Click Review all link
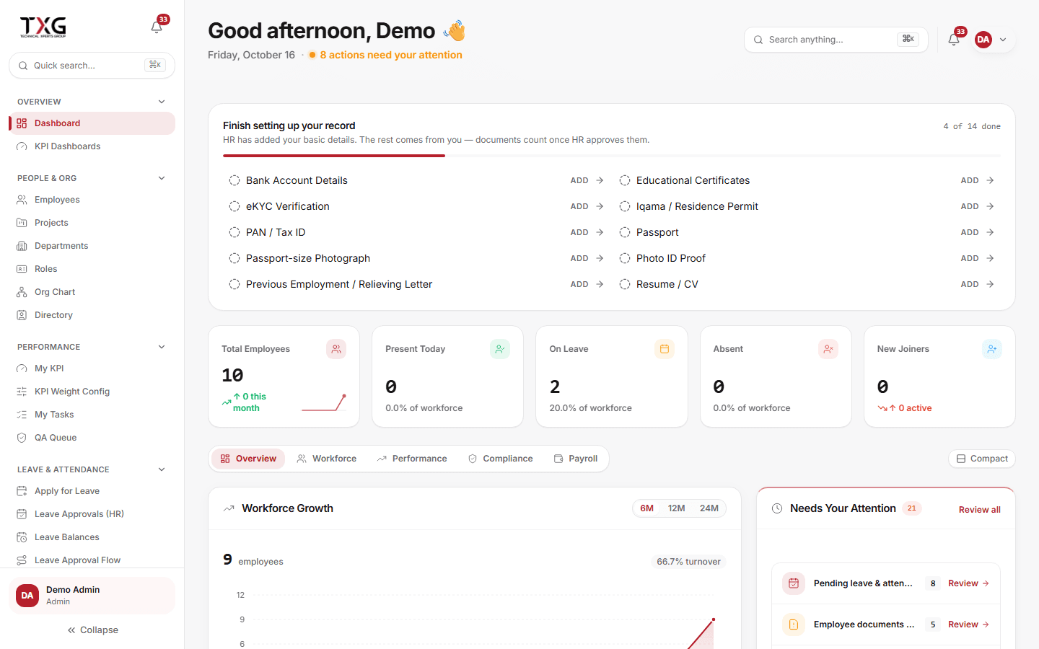The width and height of the screenshot is (1039, 649). click(979, 510)
